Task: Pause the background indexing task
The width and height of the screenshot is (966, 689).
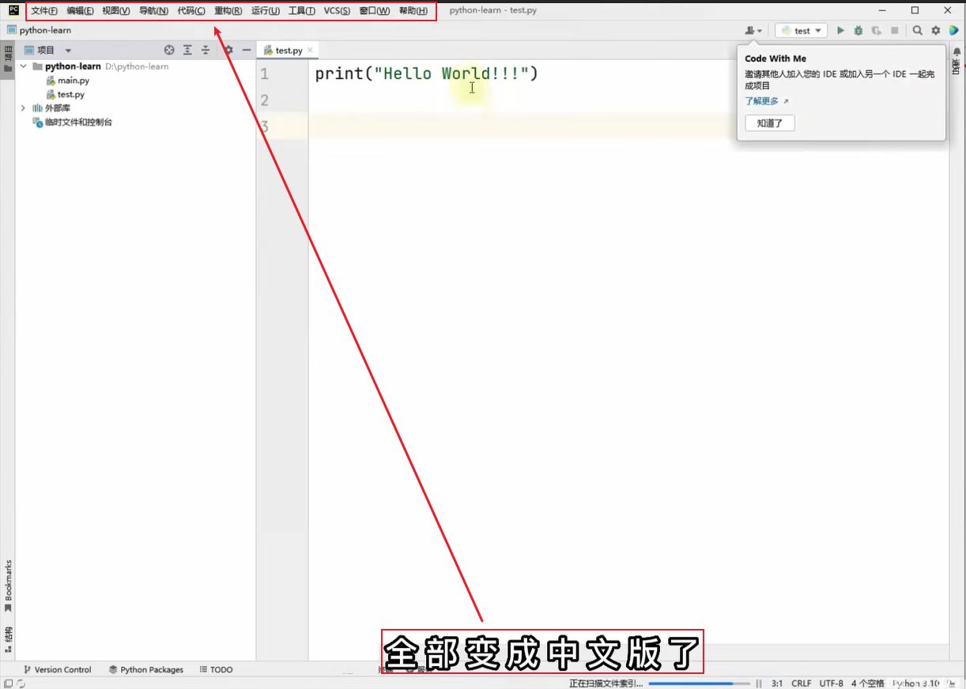Action: [x=759, y=683]
